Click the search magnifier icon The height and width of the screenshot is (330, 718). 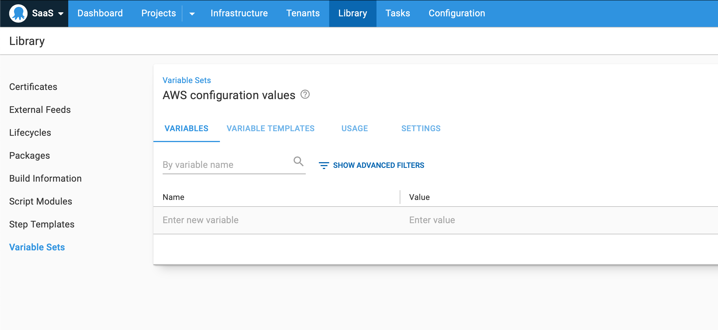(298, 162)
